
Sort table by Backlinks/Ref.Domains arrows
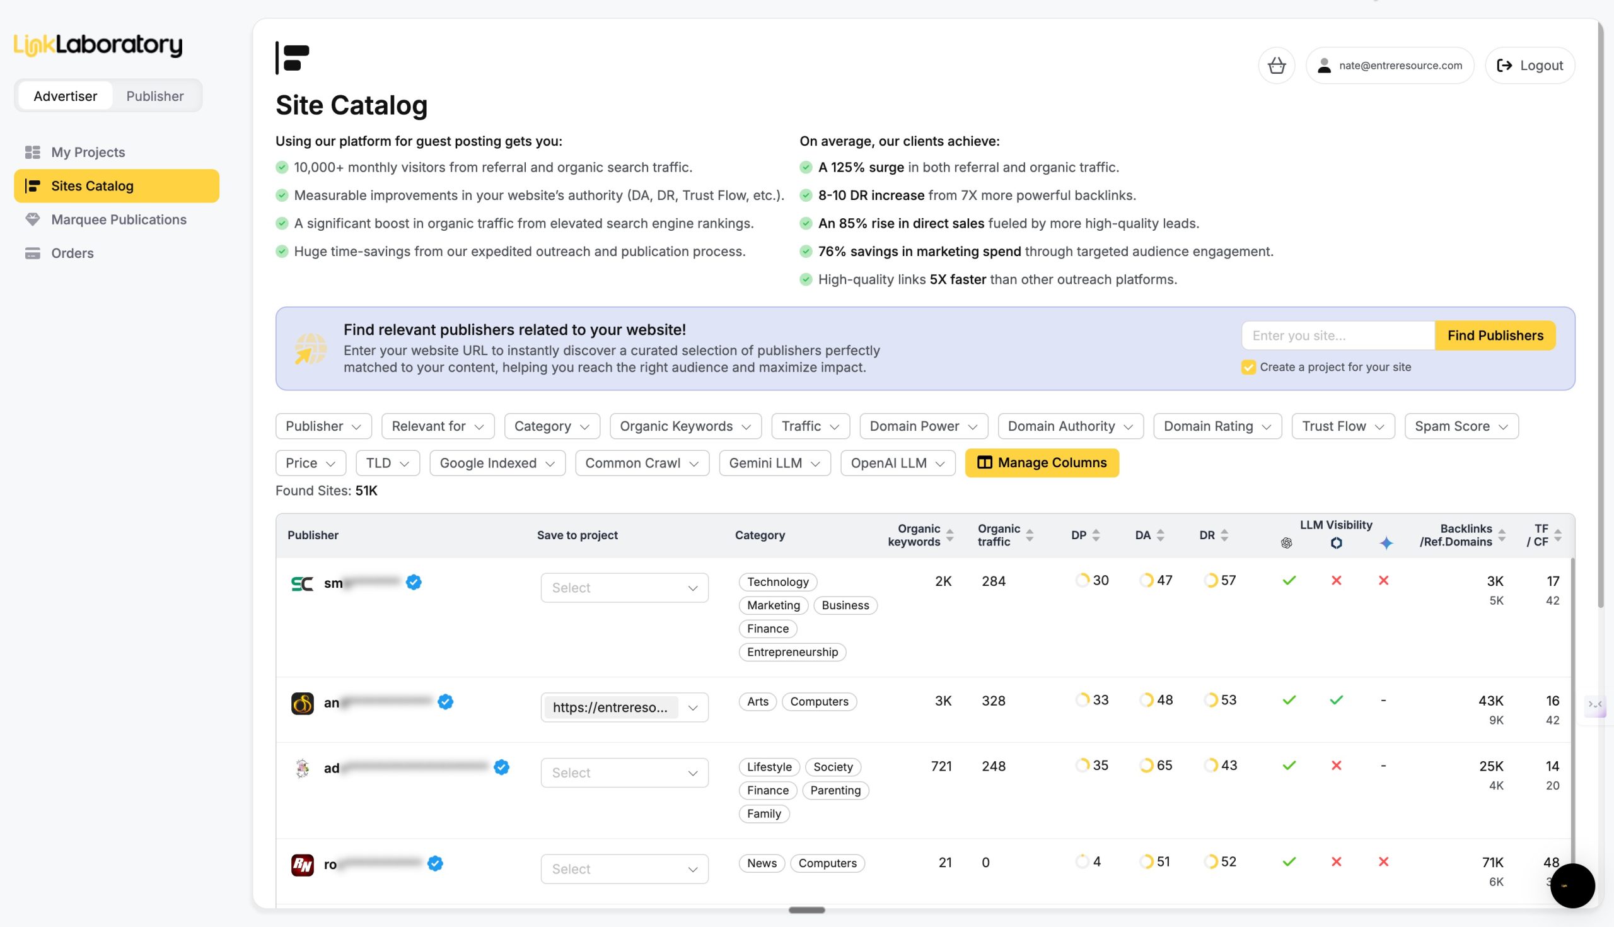coord(1501,535)
